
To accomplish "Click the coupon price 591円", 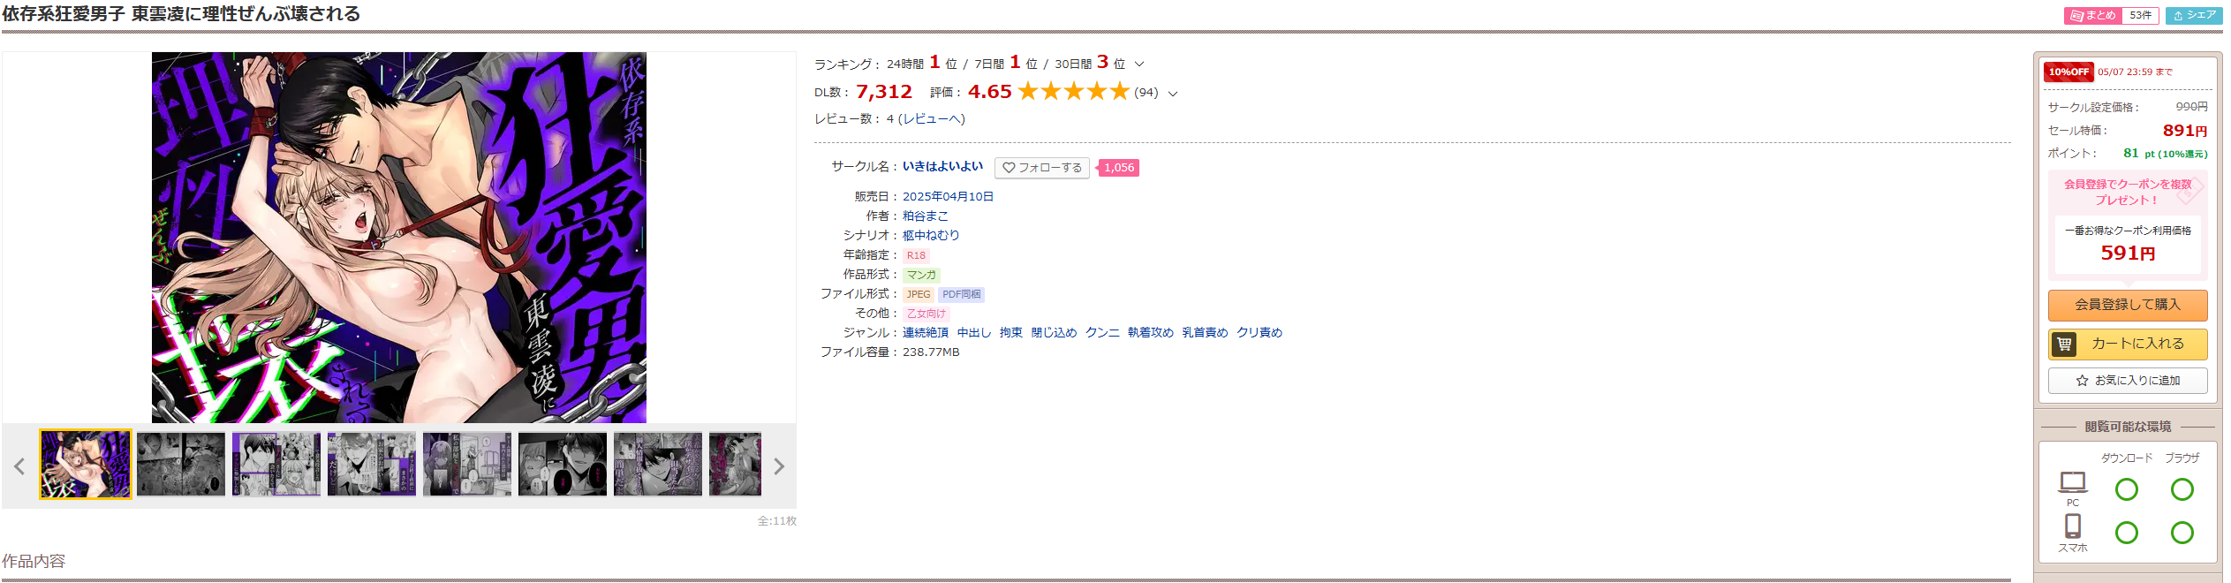I will point(2128,254).
